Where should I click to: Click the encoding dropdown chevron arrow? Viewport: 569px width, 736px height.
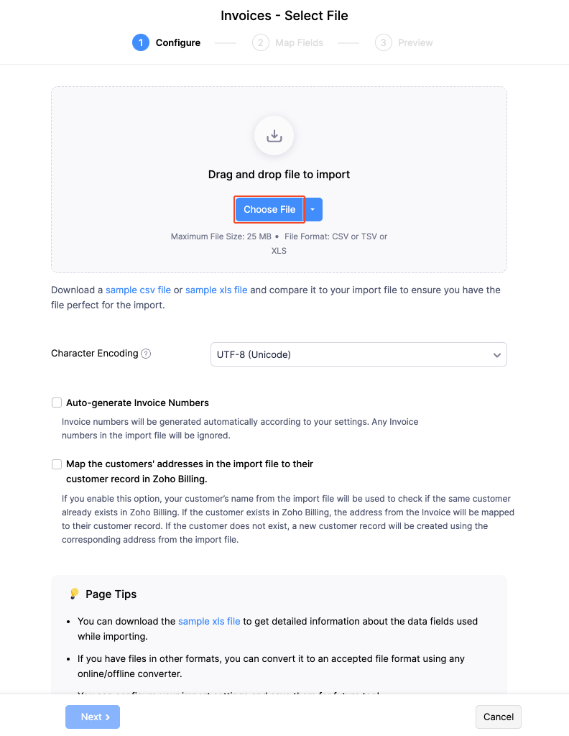(496, 355)
